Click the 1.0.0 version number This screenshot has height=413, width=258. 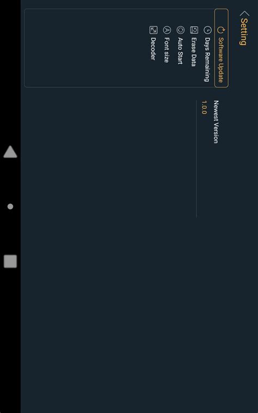[x=204, y=107]
